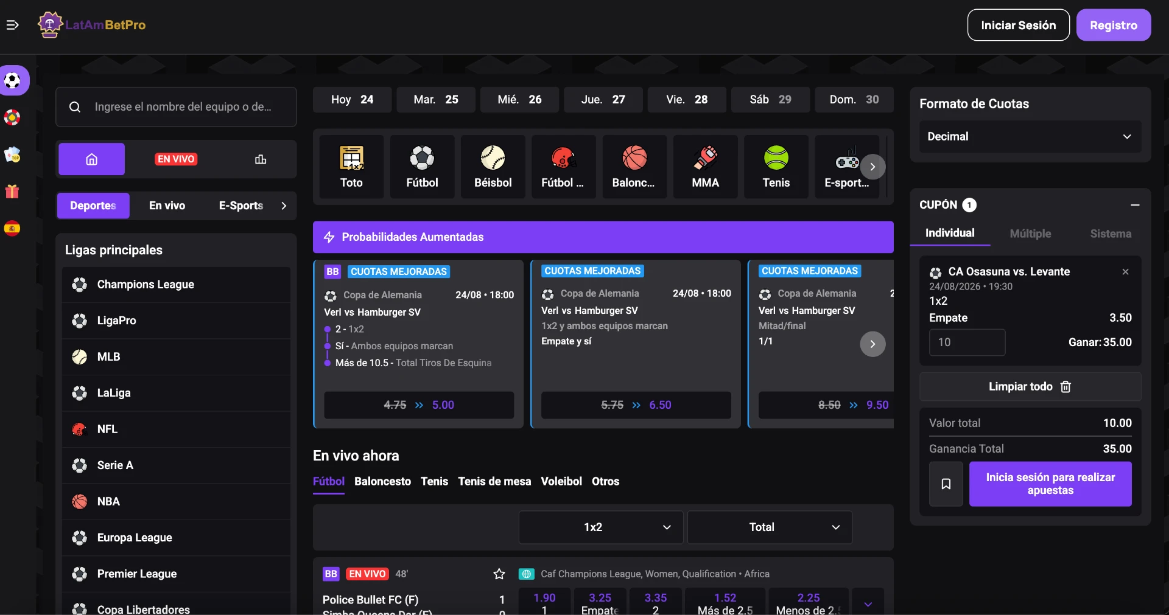1169x615 pixels.
Task: Click Inicia sesión para realizar apuestas
Action: (1050, 484)
